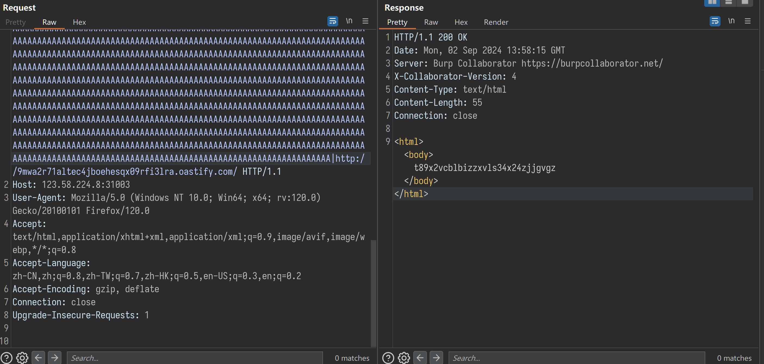Open Request search settings gear

22,358
